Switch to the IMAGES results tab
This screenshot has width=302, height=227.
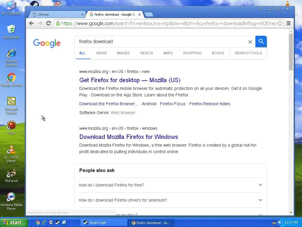pyautogui.click(x=123, y=53)
